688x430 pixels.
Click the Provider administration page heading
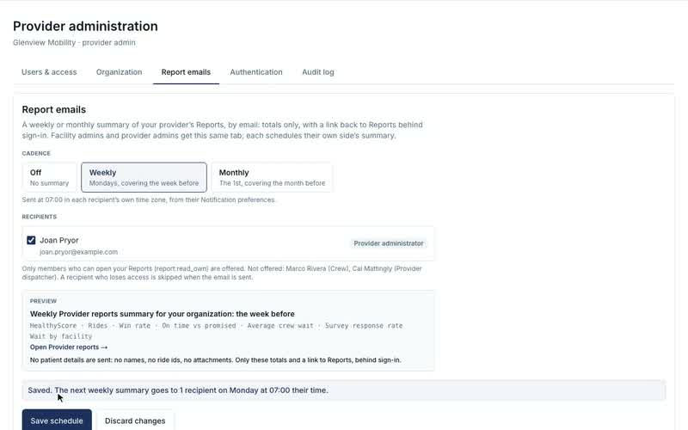(85, 26)
